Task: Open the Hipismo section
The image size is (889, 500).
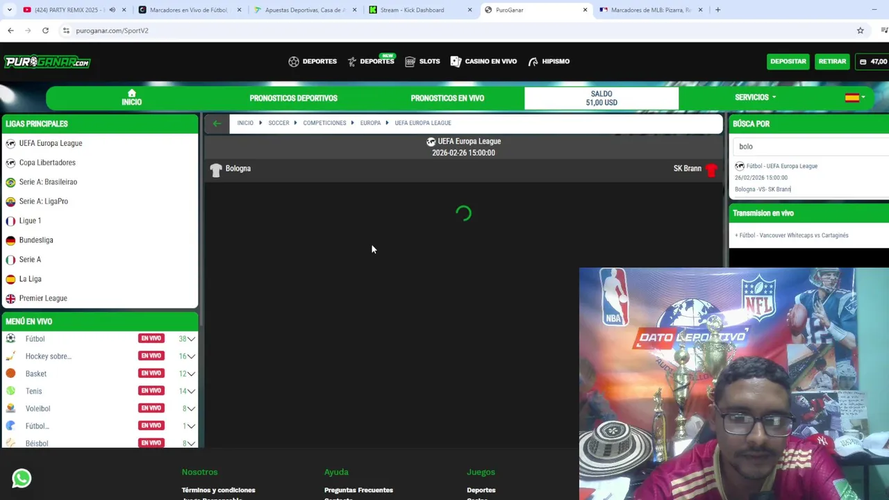Action: [549, 61]
